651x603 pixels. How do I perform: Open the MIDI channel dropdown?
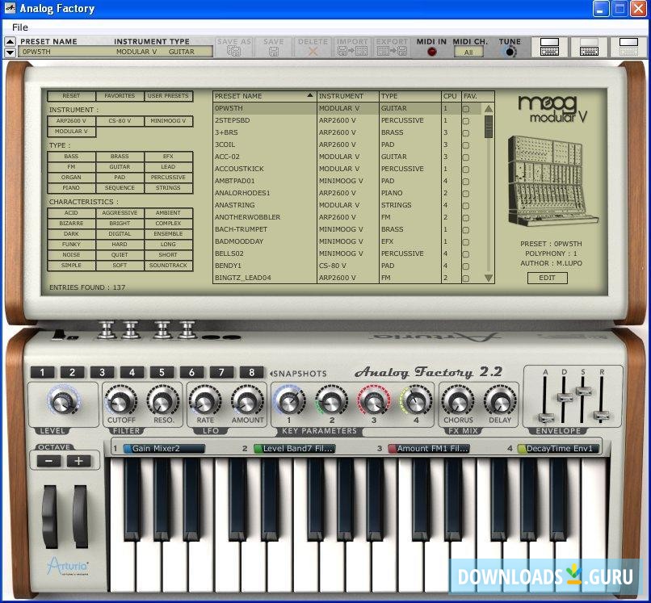point(468,52)
